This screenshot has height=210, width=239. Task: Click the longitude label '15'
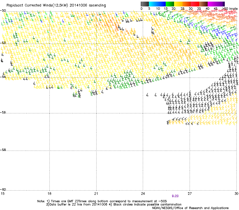pos(3,194)
